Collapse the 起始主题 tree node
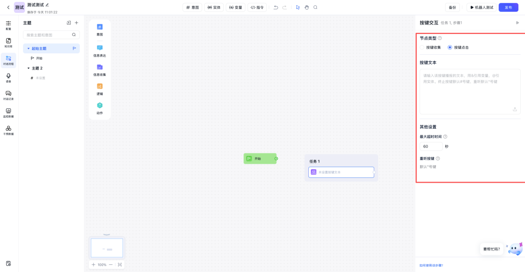The image size is (525, 272). point(29,49)
